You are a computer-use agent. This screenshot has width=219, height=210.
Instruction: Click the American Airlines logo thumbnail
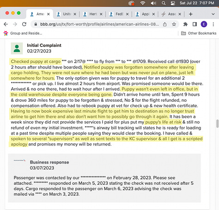(x=19, y=160)
